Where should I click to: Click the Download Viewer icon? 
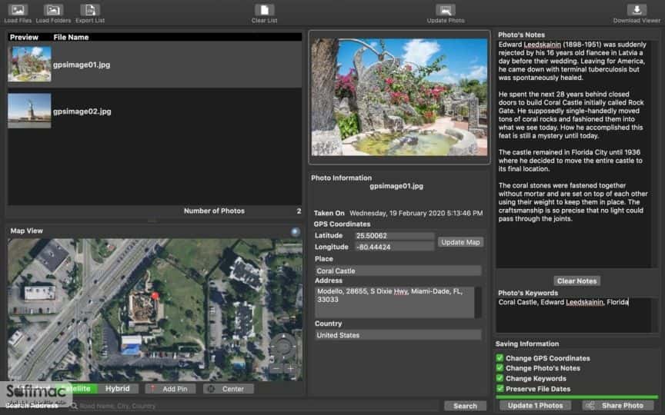(x=637, y=10)
